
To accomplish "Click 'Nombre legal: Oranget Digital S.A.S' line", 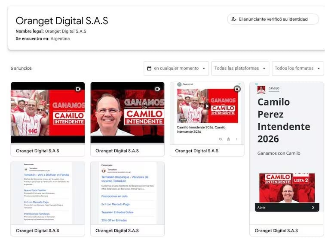I will tap(51, 31).
